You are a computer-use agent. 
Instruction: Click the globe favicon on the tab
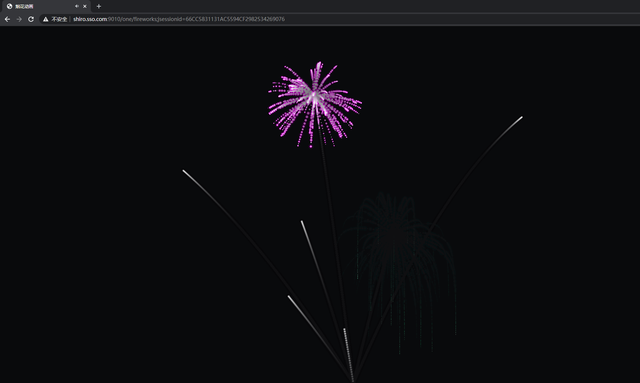[9, 6]
